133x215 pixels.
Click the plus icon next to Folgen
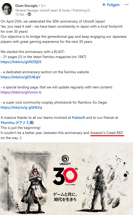[x=104, y=5]
